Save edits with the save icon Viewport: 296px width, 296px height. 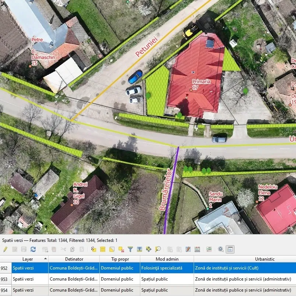click(x=23, y=249)
